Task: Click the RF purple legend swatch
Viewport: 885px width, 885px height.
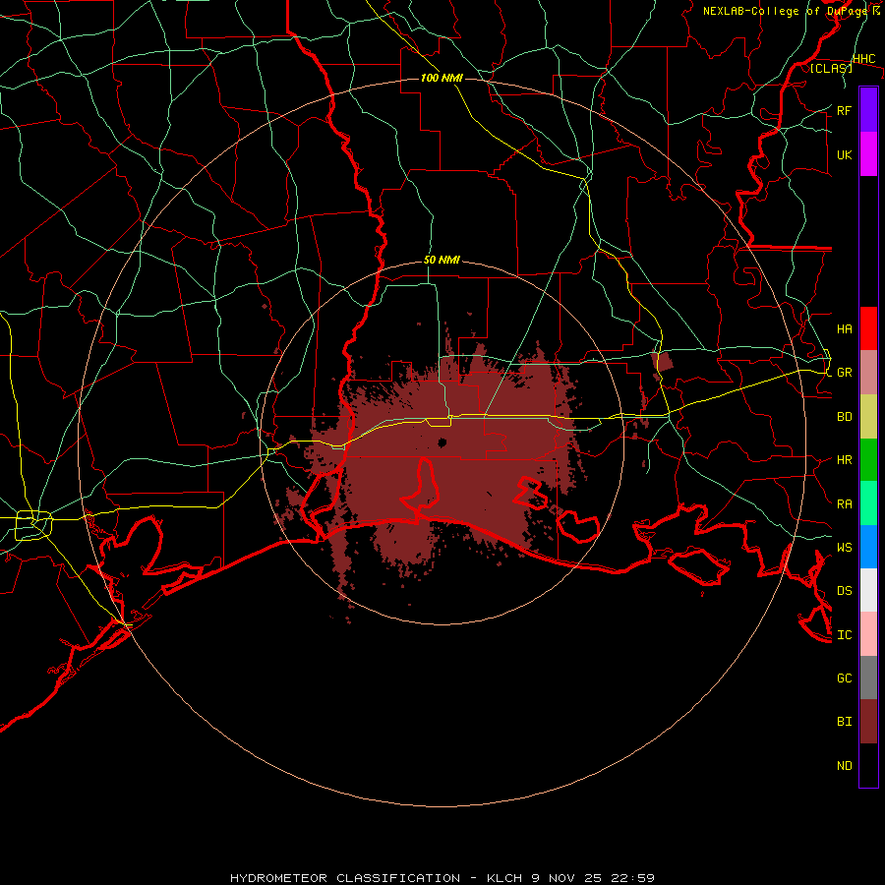Action: tap(868, 109)
